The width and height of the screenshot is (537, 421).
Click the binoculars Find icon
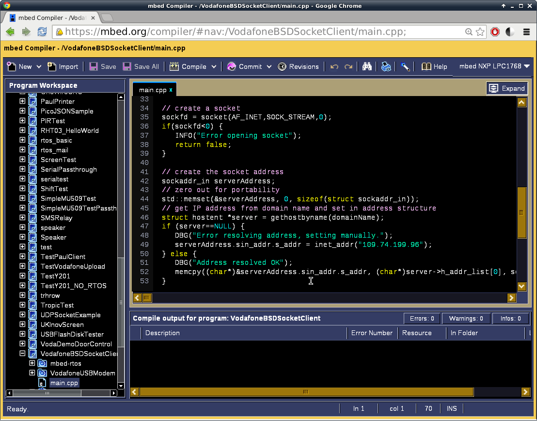[367, 66]
